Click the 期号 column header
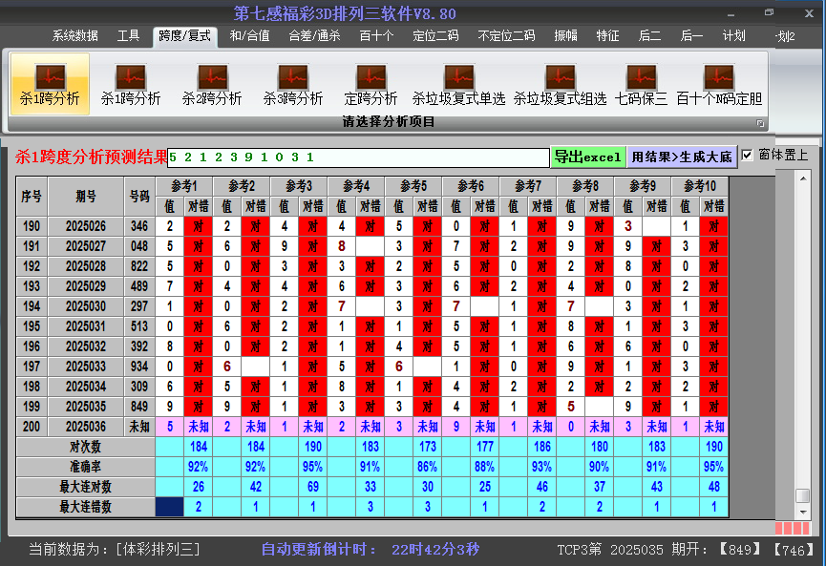 coord(86,197)
